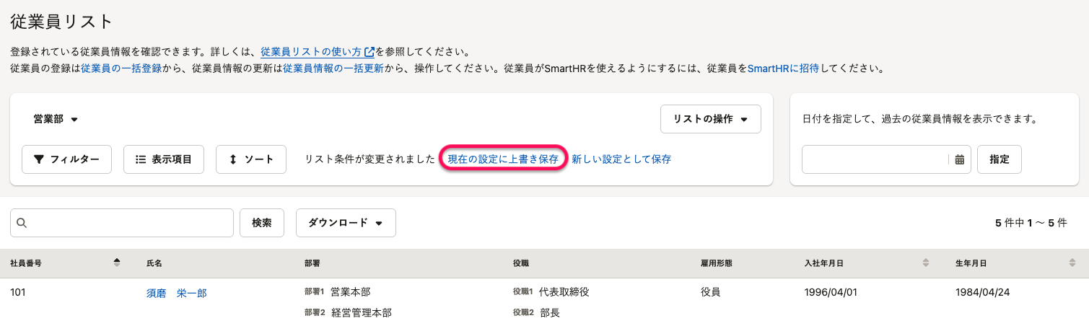The height and width of the screenshot is (326, 1089).
Task: Expand the 営業部 list selector
Action: (56, 119)
